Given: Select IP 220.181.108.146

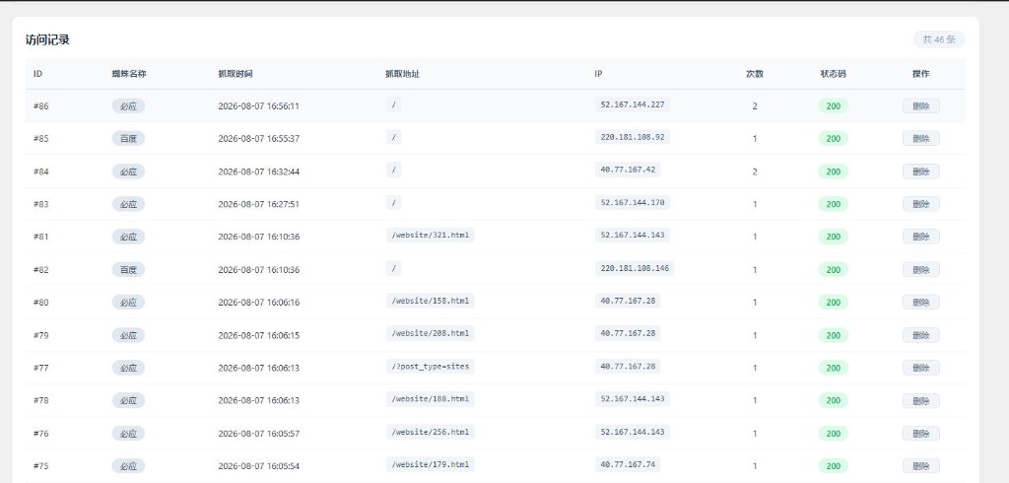Looking at the screenshot, I should coord(635,268).
